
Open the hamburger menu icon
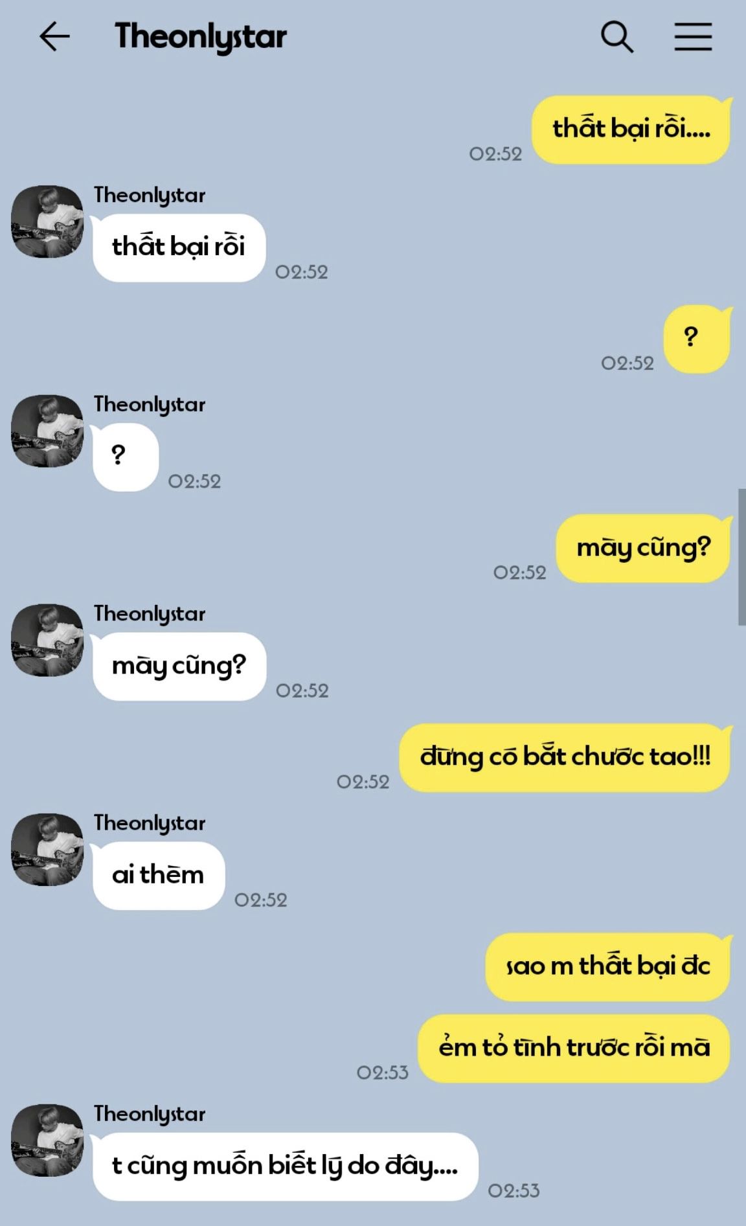[693, 37]
